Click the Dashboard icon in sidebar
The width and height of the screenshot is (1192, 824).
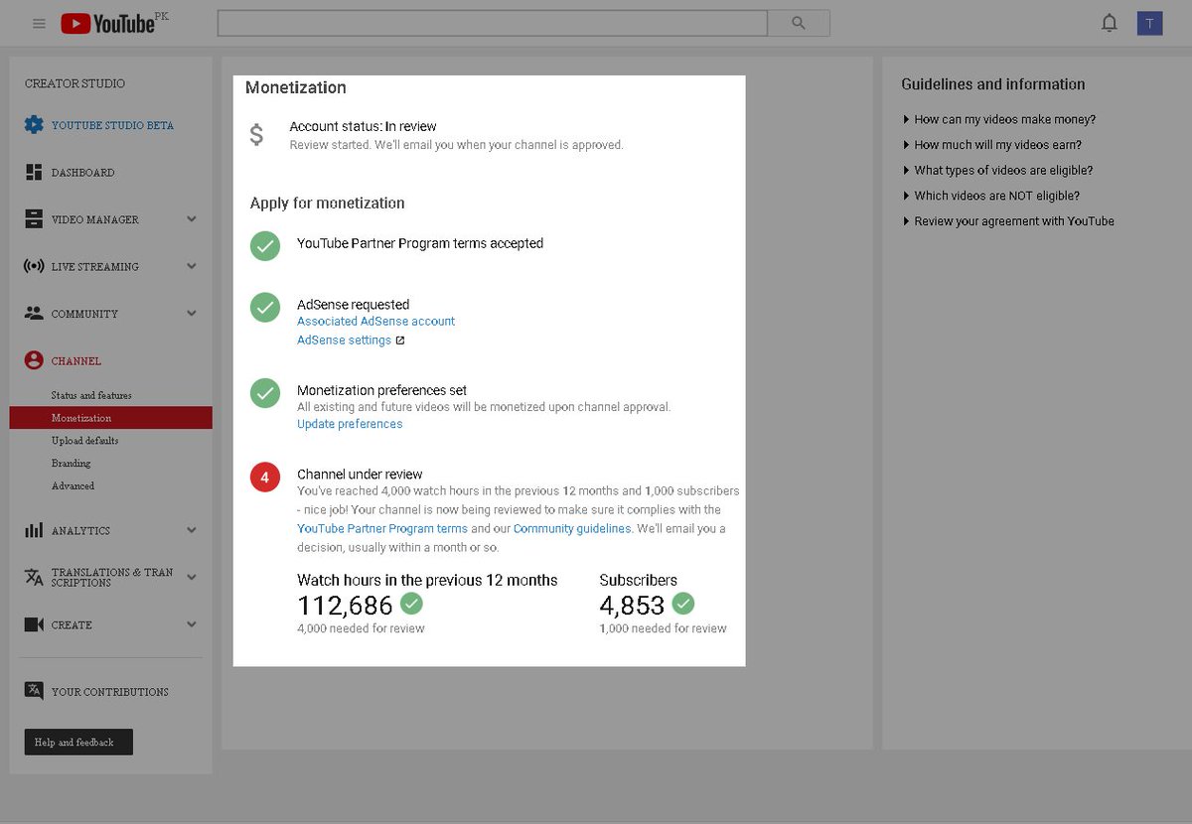click(34, 172)
